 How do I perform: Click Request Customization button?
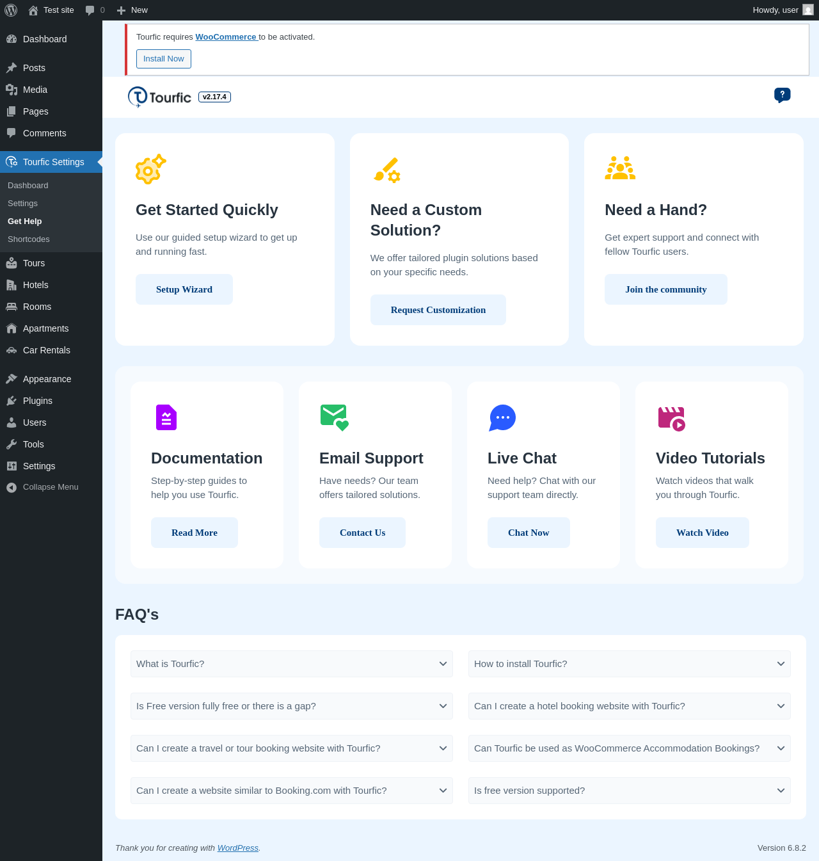pos(438,310)
